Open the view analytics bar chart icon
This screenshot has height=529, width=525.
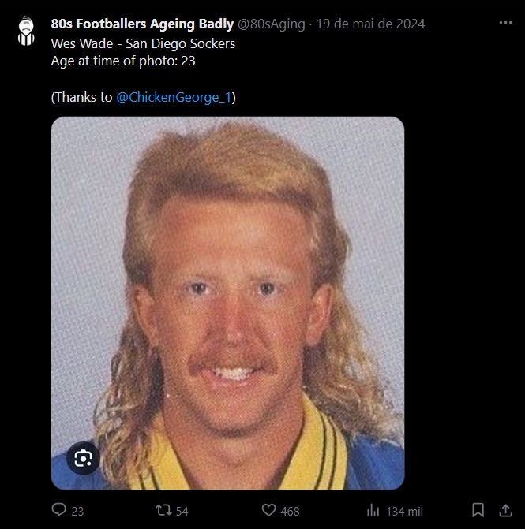[373, 510]
